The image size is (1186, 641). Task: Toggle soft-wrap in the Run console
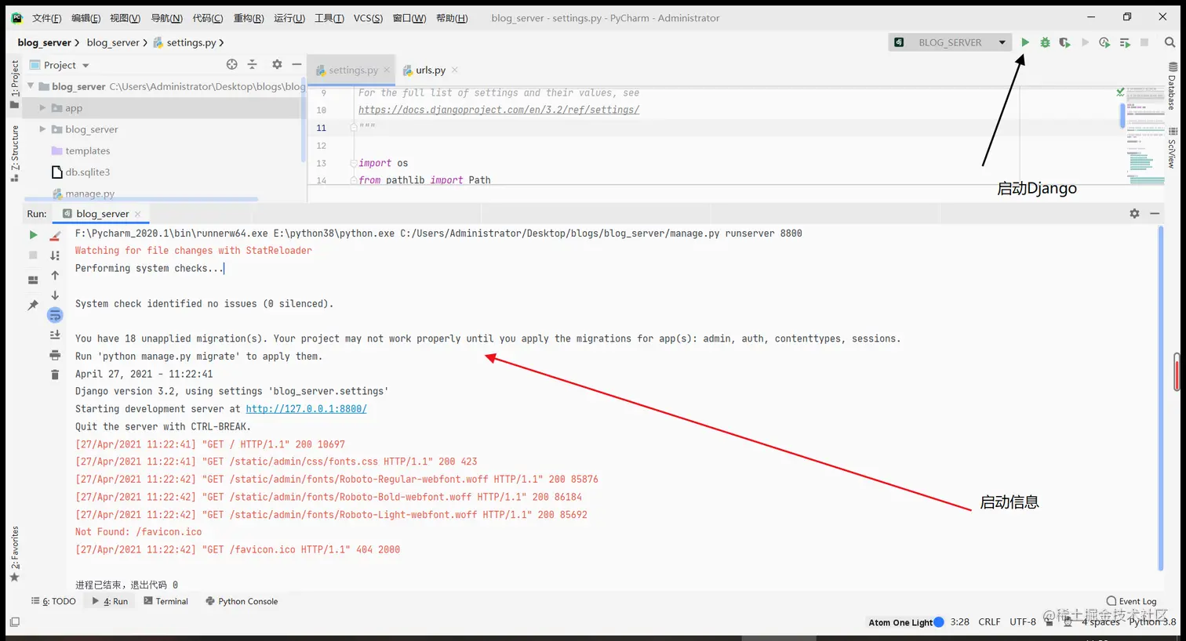(x=55, y=315)
